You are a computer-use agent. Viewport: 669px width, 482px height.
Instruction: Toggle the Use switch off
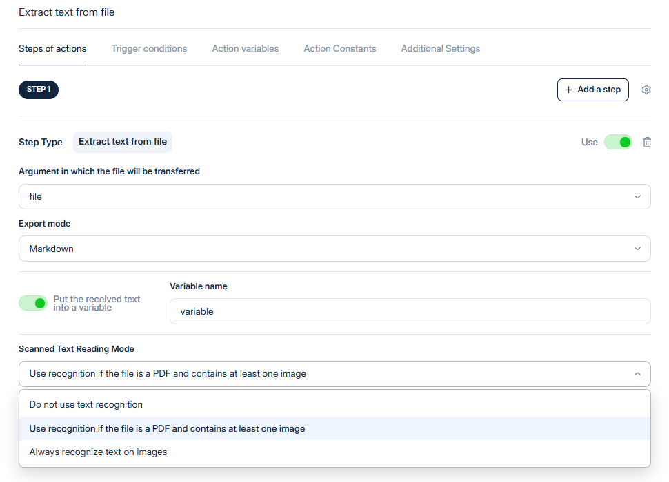(x=618, y=142)
